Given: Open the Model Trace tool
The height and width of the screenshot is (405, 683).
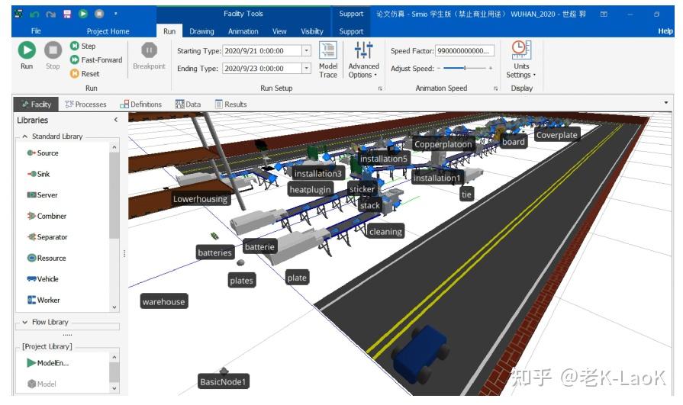Looking at the screenshot, I should [x=328, y=59].
